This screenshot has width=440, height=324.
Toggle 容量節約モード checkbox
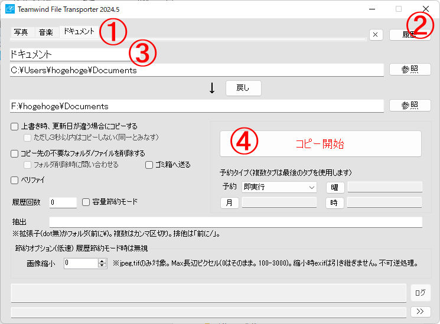click(86, 202)
